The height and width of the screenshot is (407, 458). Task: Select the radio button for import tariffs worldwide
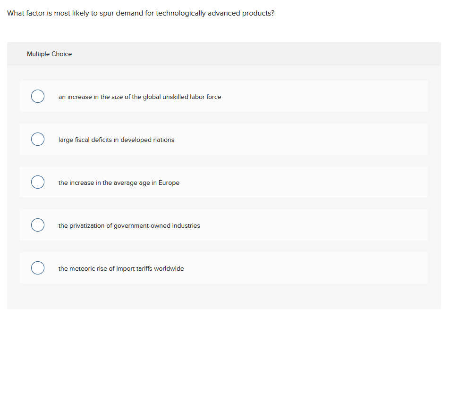tap(38, 268)
